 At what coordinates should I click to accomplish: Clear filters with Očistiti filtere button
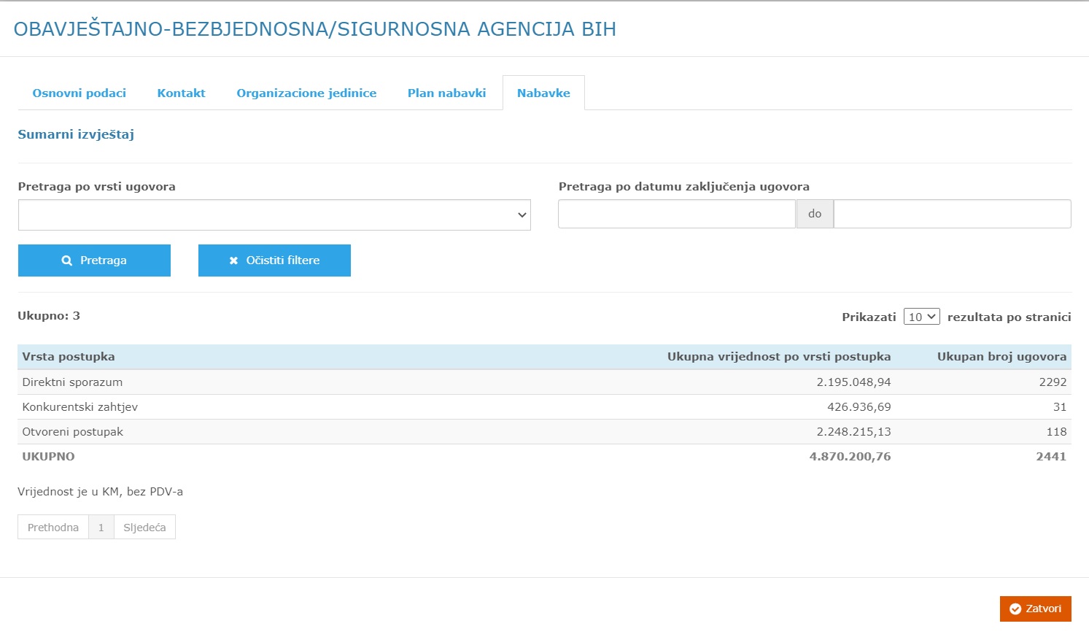pyautogui.click(x=274, y=260)
